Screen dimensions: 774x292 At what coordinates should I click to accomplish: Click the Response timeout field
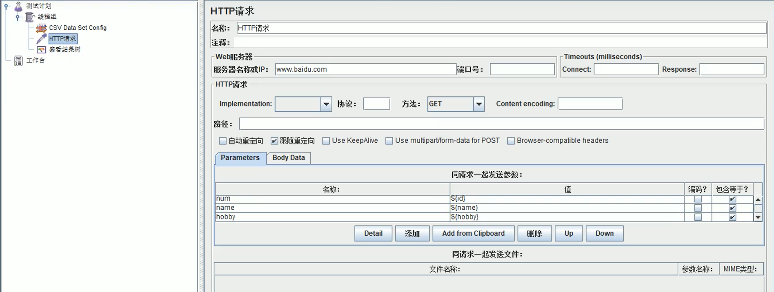click(732, 69)
